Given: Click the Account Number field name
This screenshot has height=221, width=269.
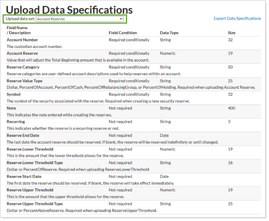Looking at the screenshot, I should coord(22,40).
